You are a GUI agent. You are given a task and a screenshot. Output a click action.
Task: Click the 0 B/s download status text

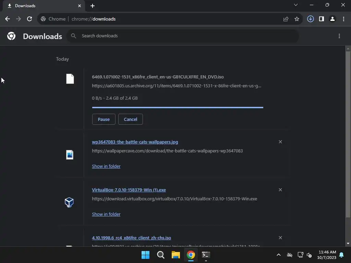[x=115, y=98]
